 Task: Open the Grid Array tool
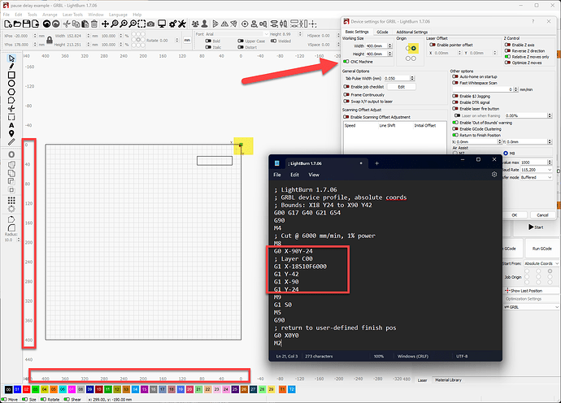(11, 200)
